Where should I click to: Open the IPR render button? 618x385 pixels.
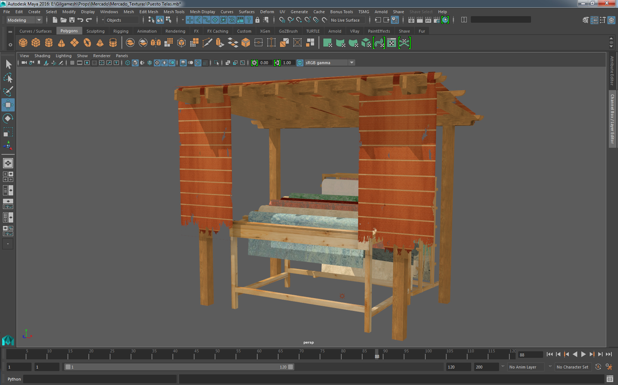428,20
